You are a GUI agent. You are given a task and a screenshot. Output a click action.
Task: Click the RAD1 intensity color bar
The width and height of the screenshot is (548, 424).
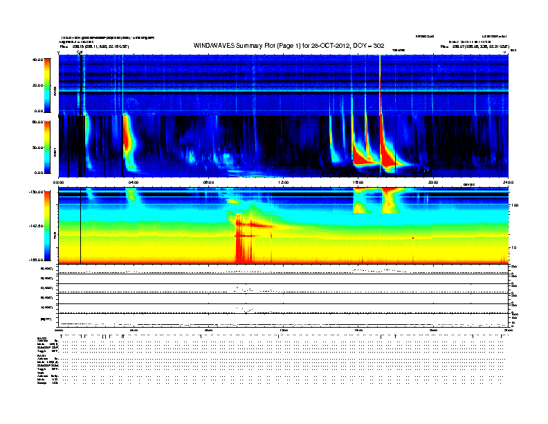(x=47, y=147)
